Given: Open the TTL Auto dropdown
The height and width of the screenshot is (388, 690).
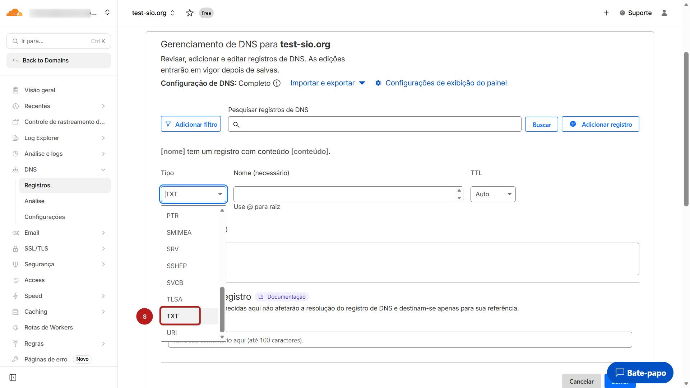Looking at the screenshot, I should (x=493, y=194).
